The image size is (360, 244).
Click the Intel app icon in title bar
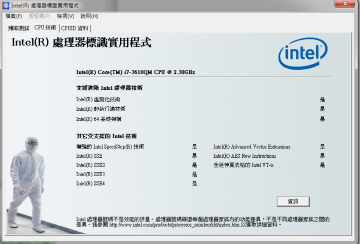click(5, 5)
